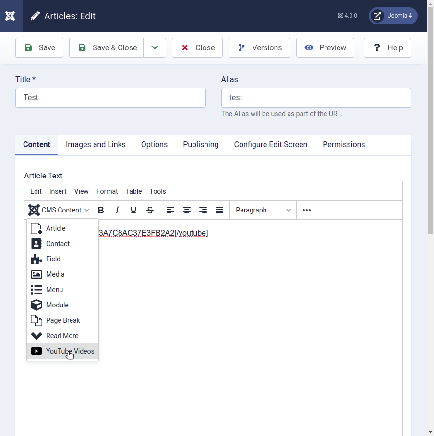Center align the text
This screenshot has width=434, height=436.
point(187,210)
